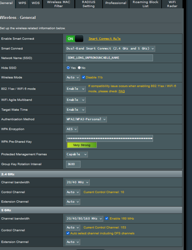Open the Roaming Block List tab
The image size is (192, 250).
click(x=146, y=4)
